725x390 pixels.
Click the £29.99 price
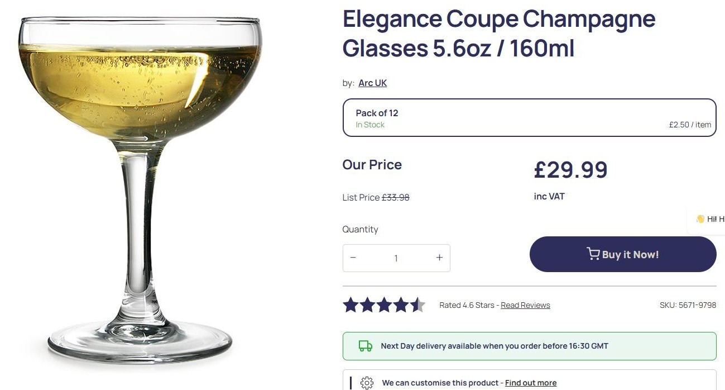tap(570, 170)
